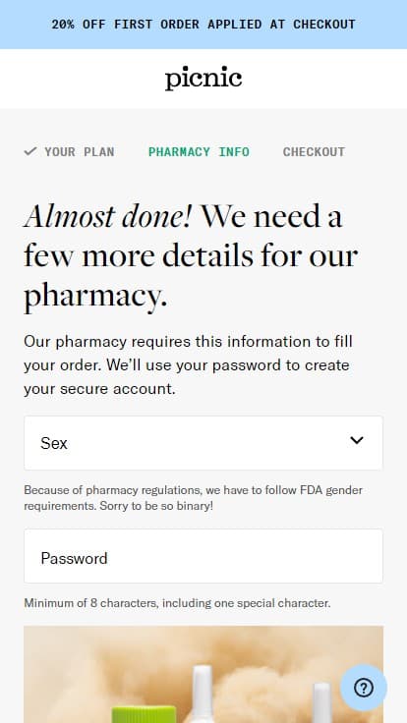
Task: Open the help question mark button
Action: [364, 688]
